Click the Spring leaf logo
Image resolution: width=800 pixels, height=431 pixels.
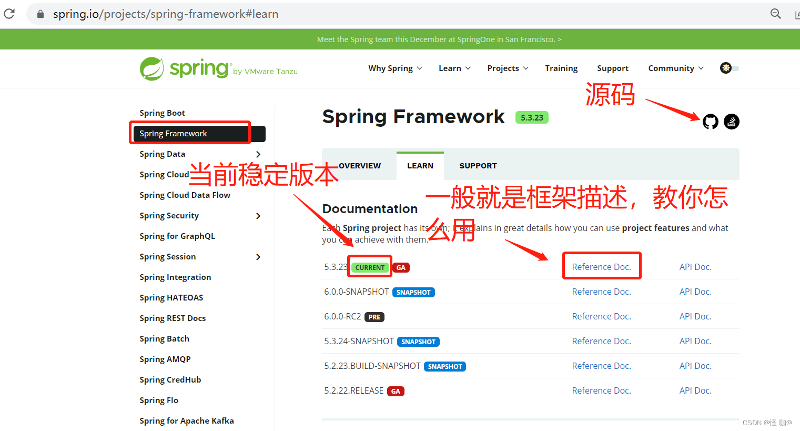pos(152,69)
